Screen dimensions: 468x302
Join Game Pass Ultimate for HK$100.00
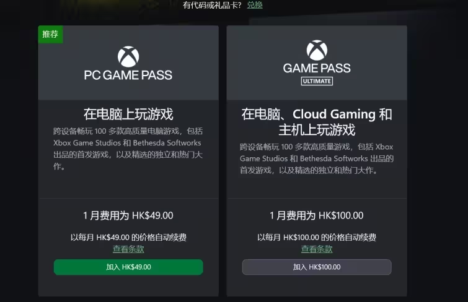point(317,267)
